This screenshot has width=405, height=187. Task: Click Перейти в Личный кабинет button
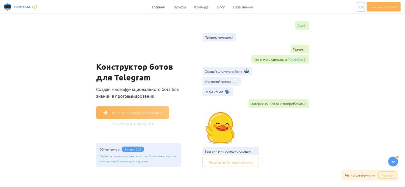tap(231, 162)
